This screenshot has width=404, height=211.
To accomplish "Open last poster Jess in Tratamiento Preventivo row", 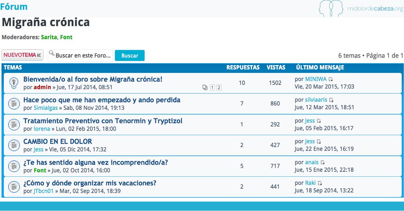I will (x=310, y=121).
